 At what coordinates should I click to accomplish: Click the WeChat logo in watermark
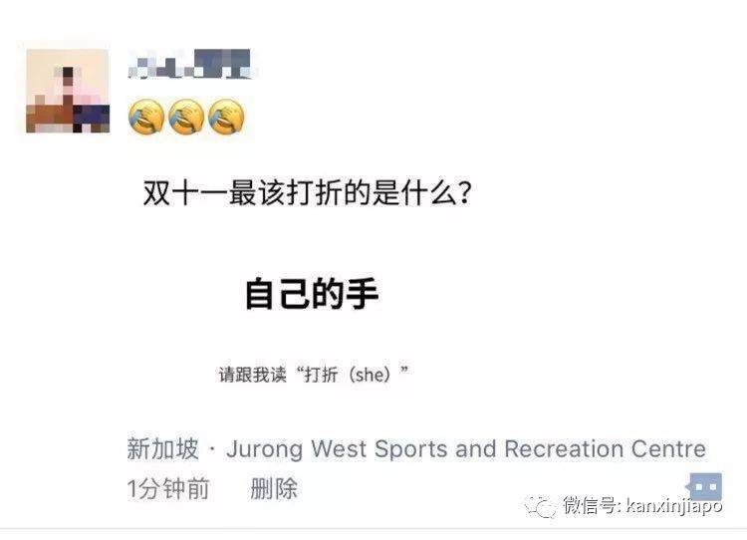[x=540, y=506]
